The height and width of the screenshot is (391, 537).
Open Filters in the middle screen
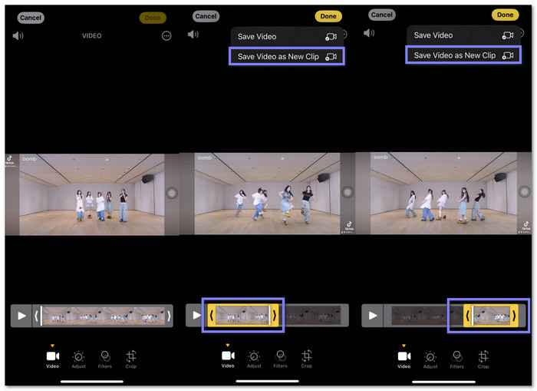coord(281,358)
